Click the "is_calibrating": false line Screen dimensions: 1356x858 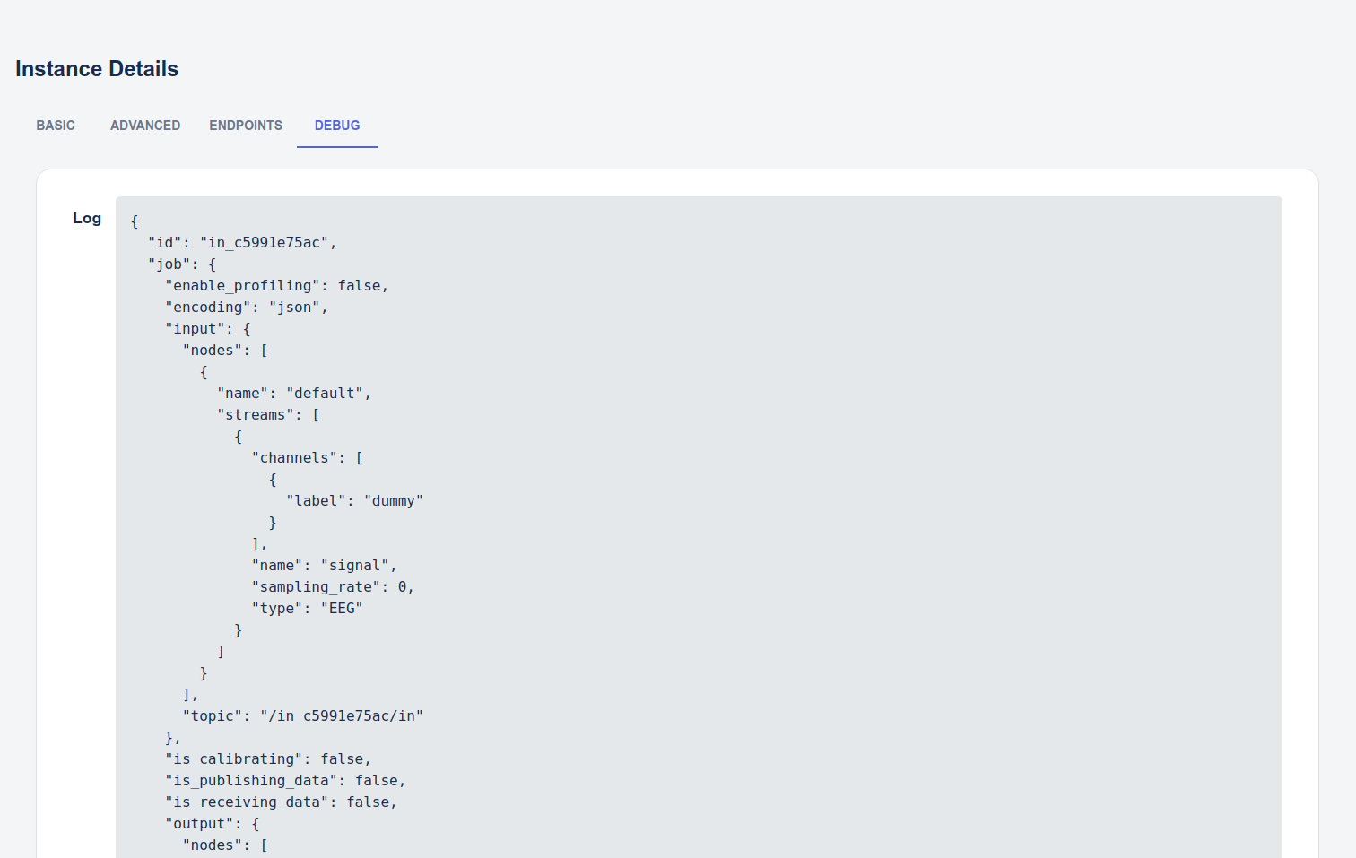(268, 759)
